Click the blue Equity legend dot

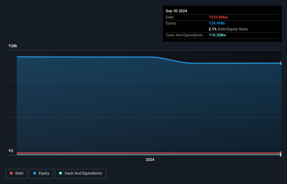point(35,173)
